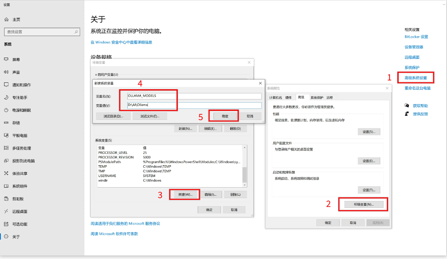The height and width of the screenshot is (259, 447).
Task: Select the windir variable row
Action: coord(170,180)
